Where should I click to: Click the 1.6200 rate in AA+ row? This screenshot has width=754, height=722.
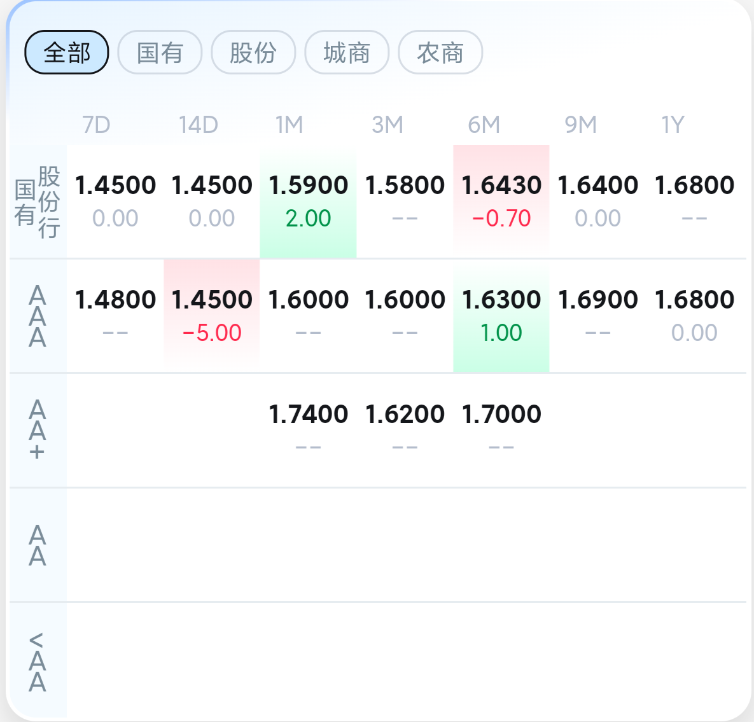(405, 415)
